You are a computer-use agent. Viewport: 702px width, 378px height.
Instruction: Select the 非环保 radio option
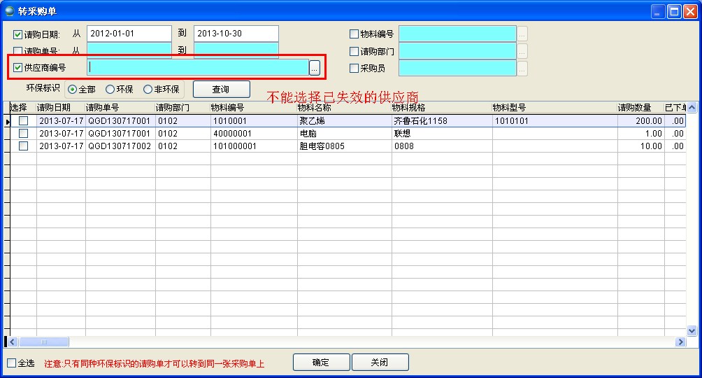148,90
